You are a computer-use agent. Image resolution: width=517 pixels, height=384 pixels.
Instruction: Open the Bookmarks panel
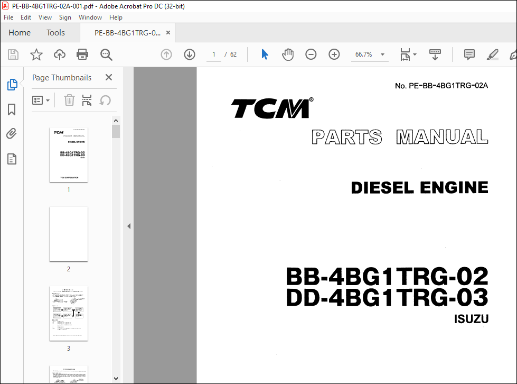[x=12, y=109]
